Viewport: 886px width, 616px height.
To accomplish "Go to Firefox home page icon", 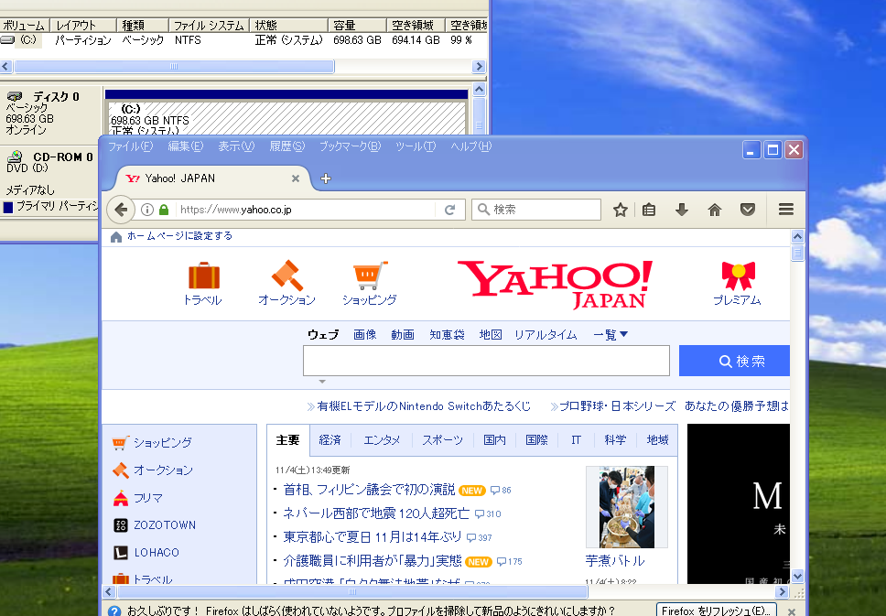I will (x=715, y=210).
